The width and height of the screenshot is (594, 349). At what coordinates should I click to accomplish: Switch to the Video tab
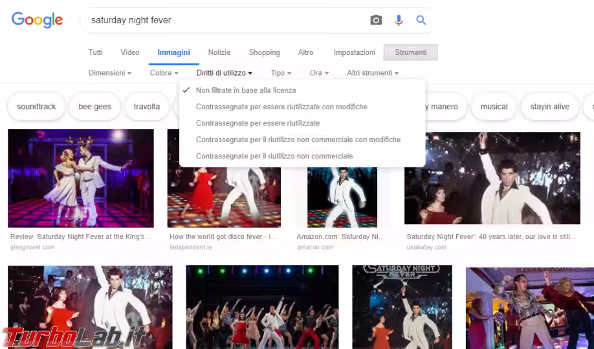[130, 52]
